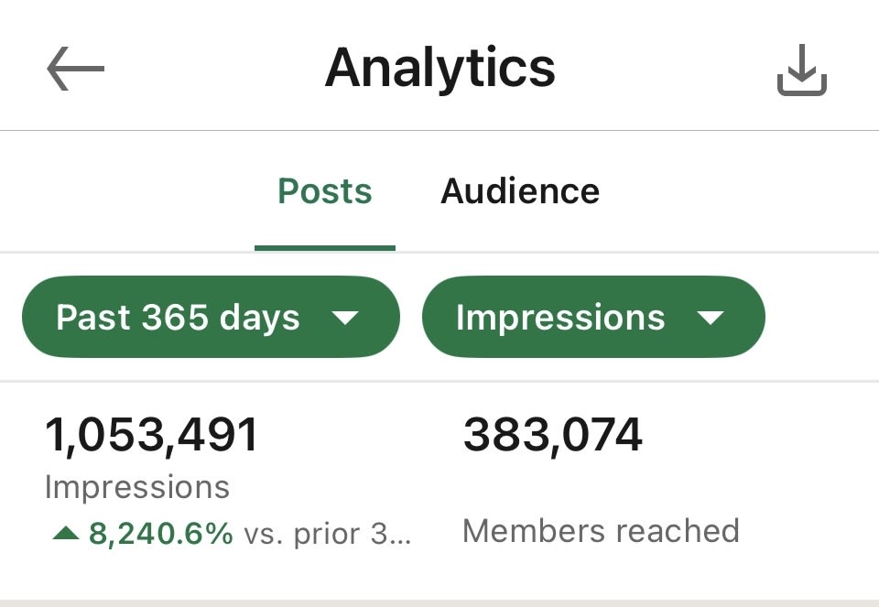Image resolution: width=879 pixels, height=607 pixels.
Task: Tap the Analytics page title
Action: (439, 68)
